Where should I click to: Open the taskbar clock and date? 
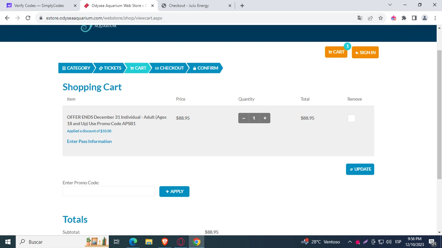[x=415, y=242]
